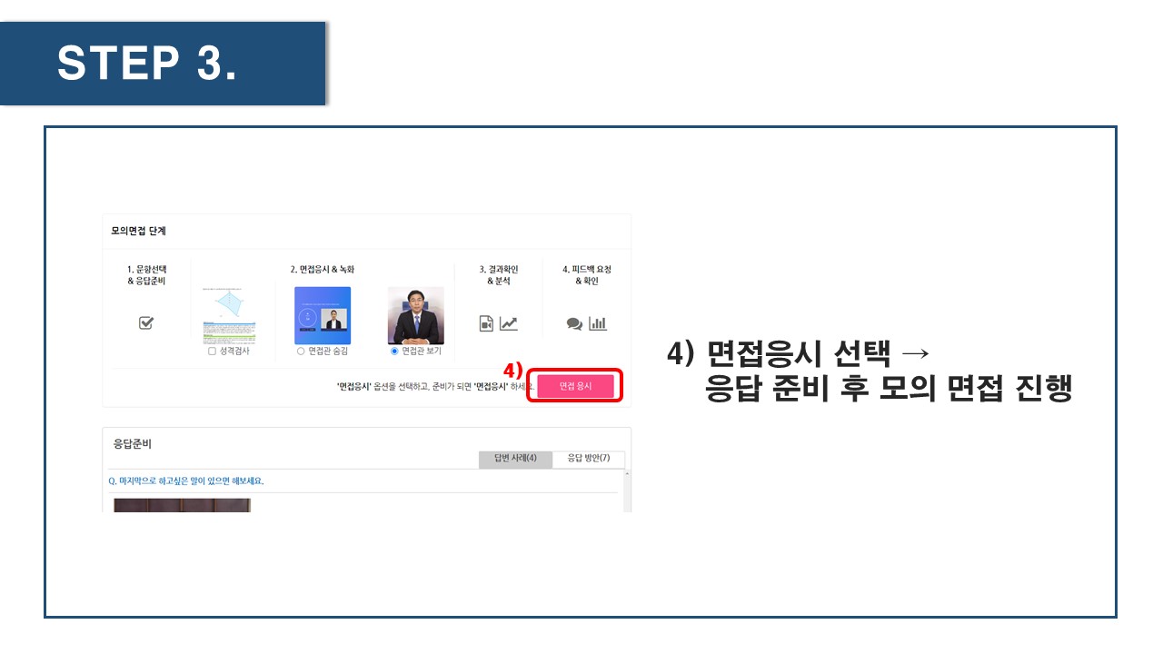Click the 4. 피드백 요청 & 확인 step label

pos(586,275)
